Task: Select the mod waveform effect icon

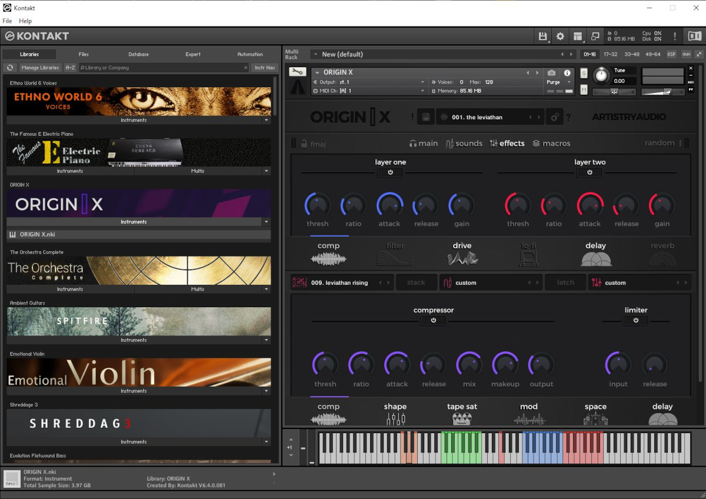Action: tap(529, 420)
